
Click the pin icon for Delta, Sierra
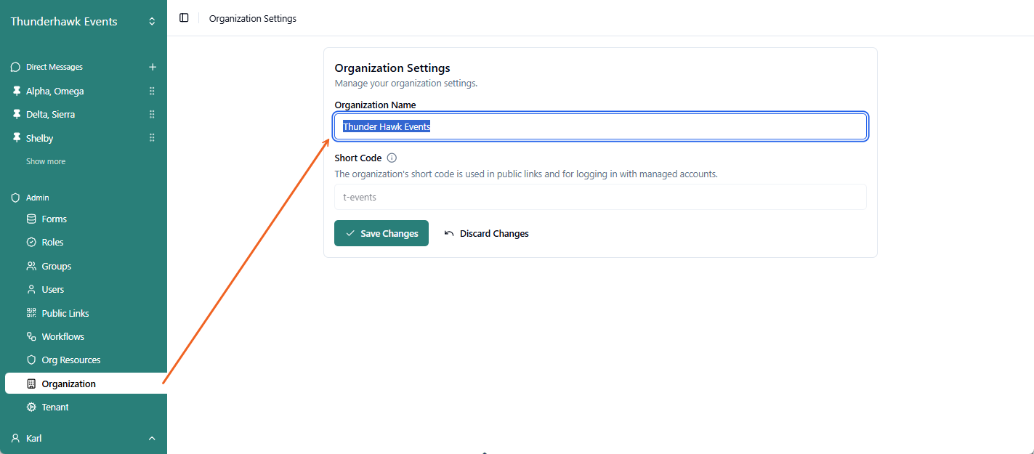(16, 115)
